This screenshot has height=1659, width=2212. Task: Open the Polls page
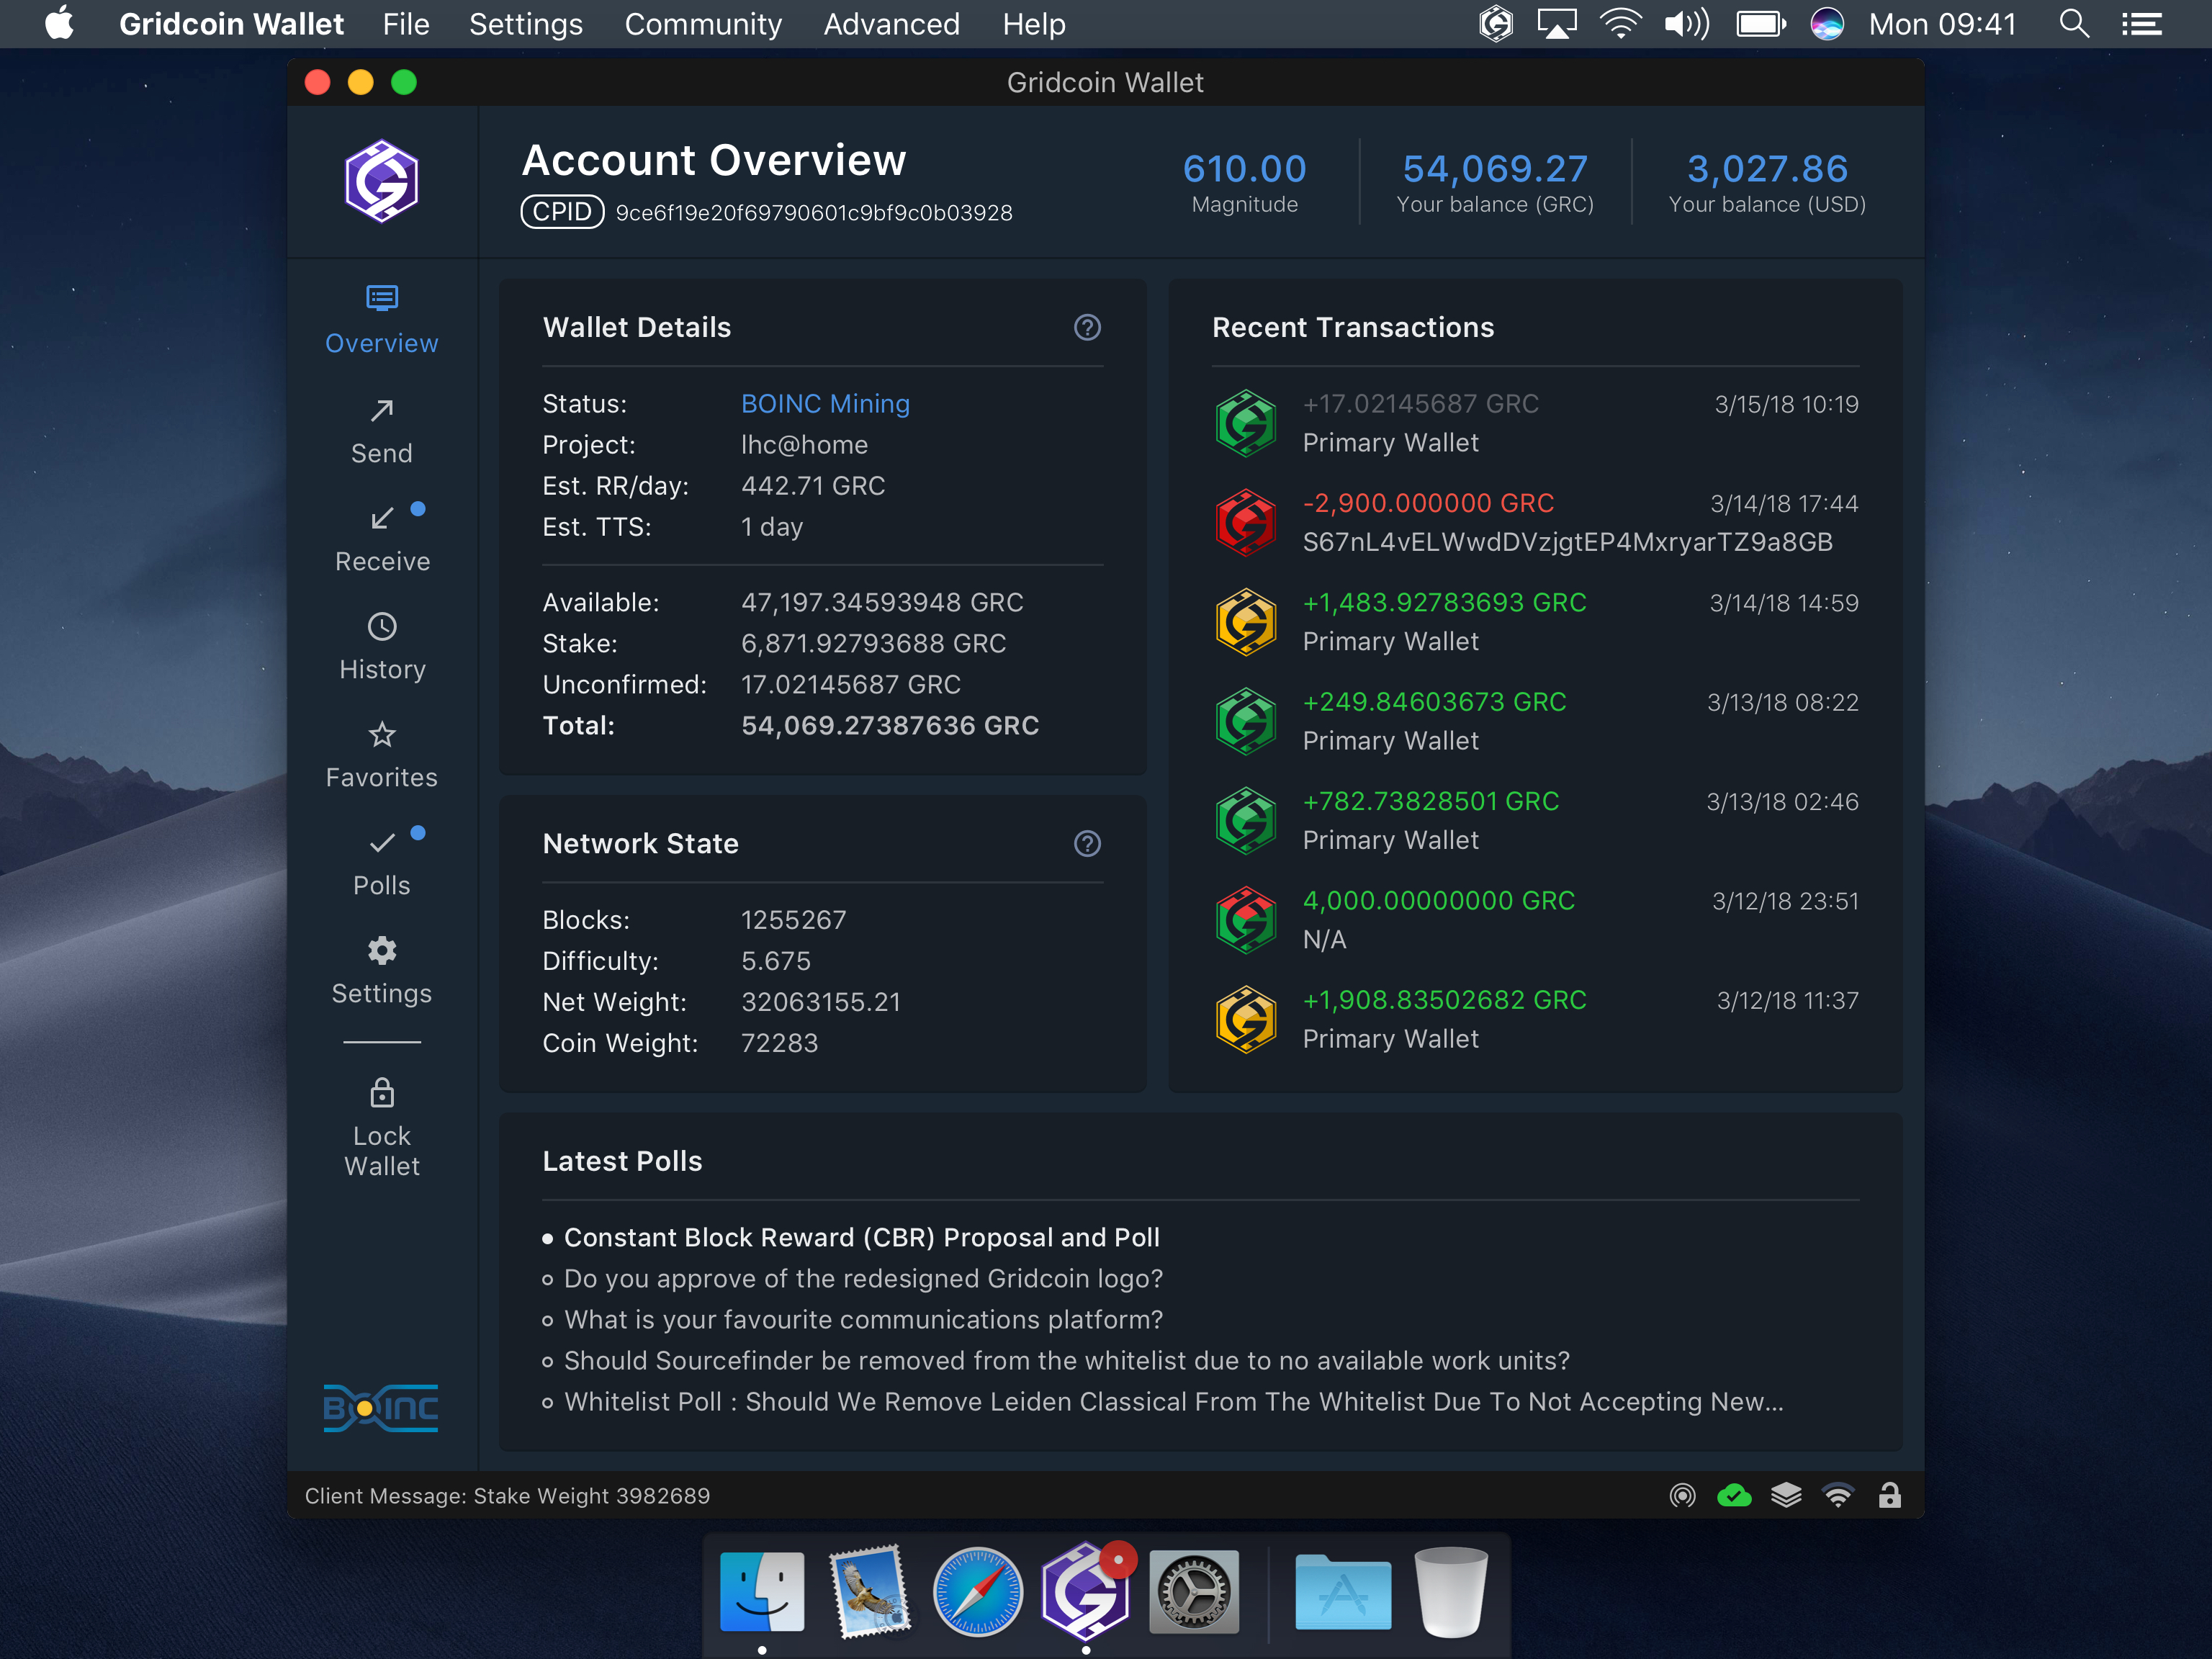pyautogui.click(x=381, y=863)
